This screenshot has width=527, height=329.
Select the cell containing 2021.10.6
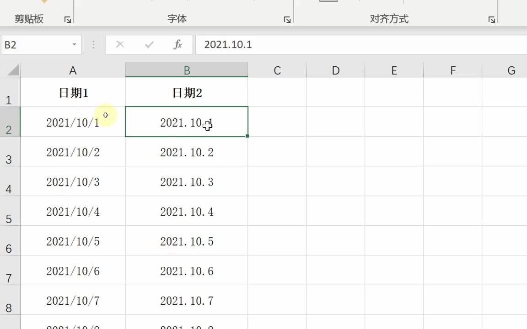187,271
